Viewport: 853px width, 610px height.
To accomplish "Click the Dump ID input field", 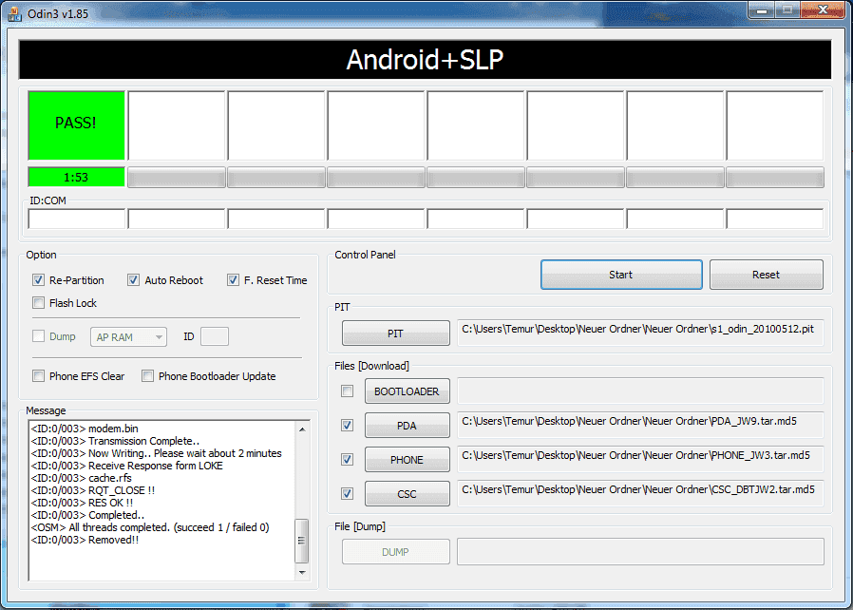I will (215, 337).
